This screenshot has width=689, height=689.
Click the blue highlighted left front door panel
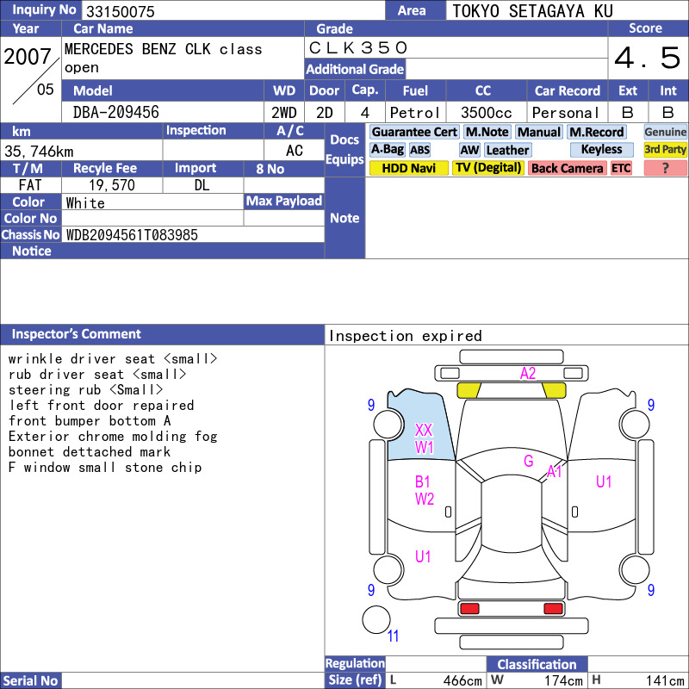point(418,426)
